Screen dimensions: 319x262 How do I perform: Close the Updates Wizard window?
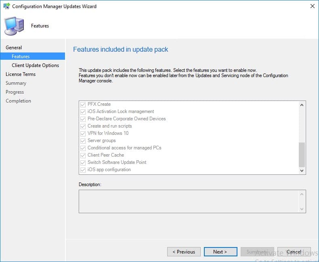tap(312, 6)
